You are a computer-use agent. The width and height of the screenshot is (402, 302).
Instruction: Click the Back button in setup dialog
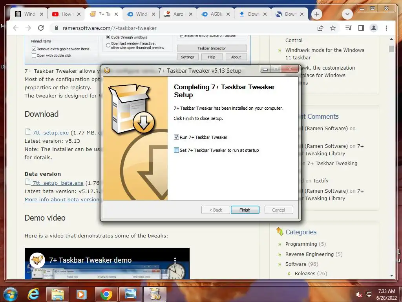tap(216, 210)
